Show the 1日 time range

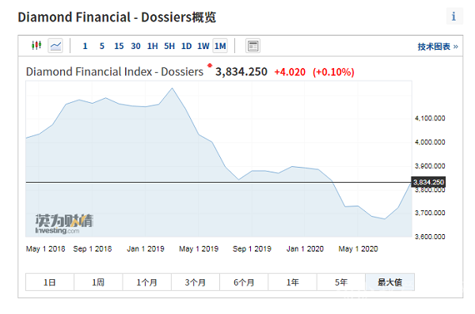(x=50, y=282)
